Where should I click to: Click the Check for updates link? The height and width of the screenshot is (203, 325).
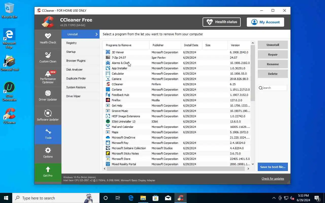273,179
